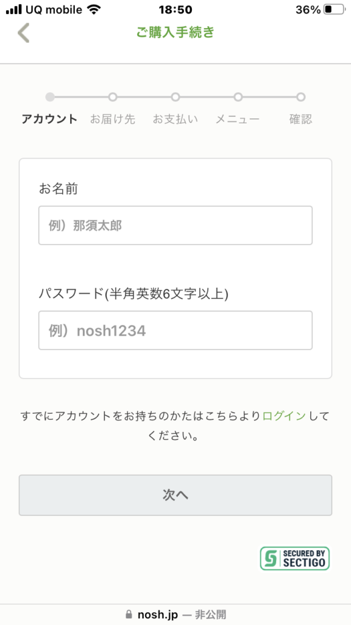Select the アカウント step circle
The image size is (351, 625).
point(50,97)
